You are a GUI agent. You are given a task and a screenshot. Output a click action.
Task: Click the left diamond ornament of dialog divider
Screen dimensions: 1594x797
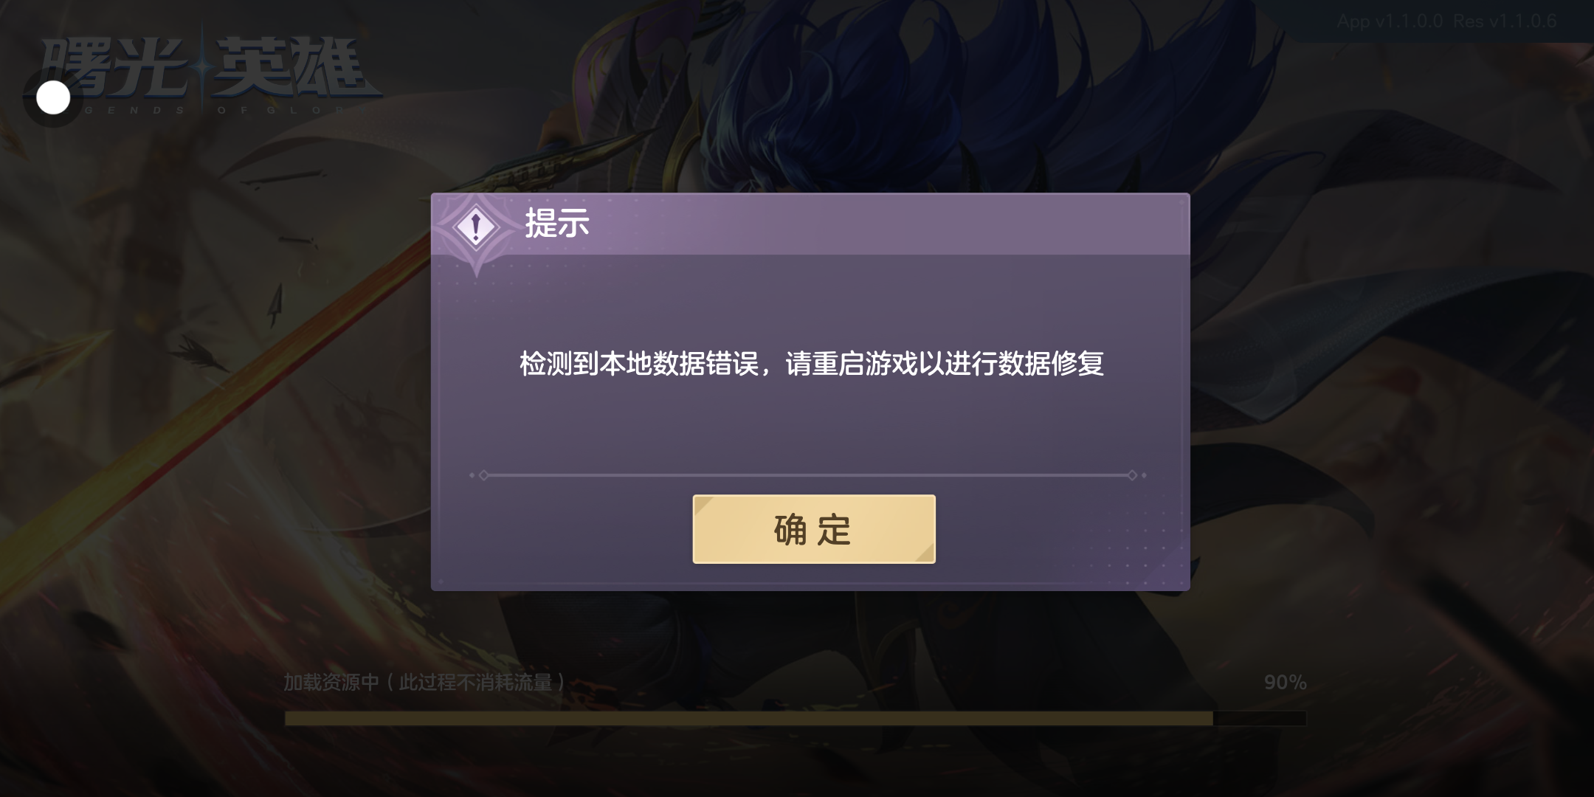[483, 475]
